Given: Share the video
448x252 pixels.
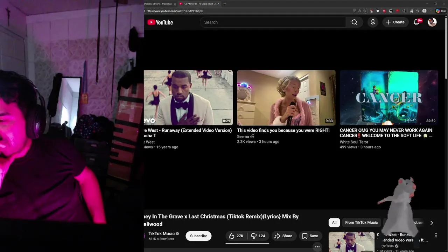Looking at the screenshot, I should 283,236.
